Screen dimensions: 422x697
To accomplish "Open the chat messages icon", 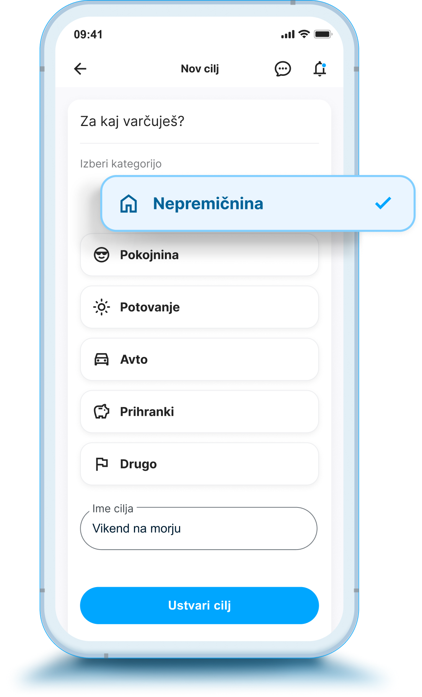I will point(283,69).
